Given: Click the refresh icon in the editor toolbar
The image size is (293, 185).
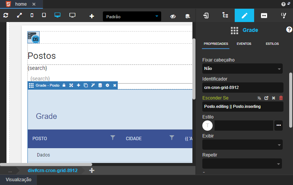Looking at the screenshot, I should (x=6, y=15).
